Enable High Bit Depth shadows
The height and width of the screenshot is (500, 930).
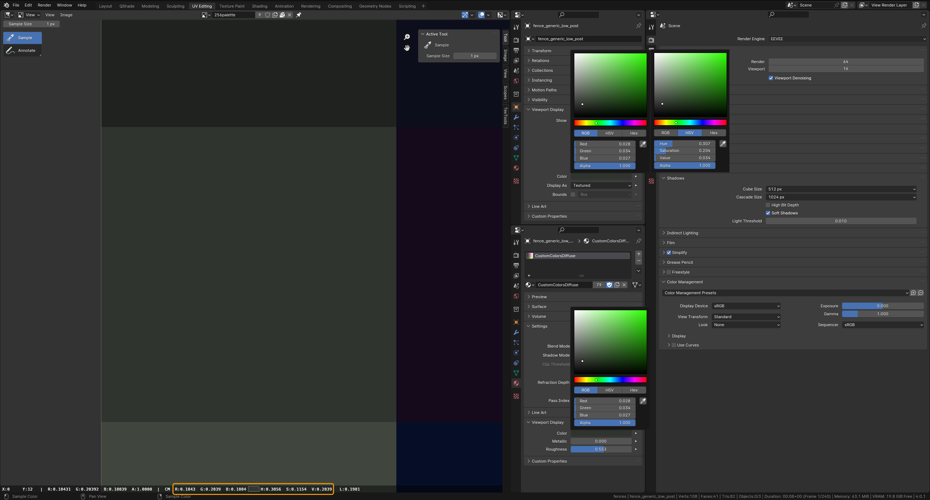pyautogui.click(x=768, y=205)
